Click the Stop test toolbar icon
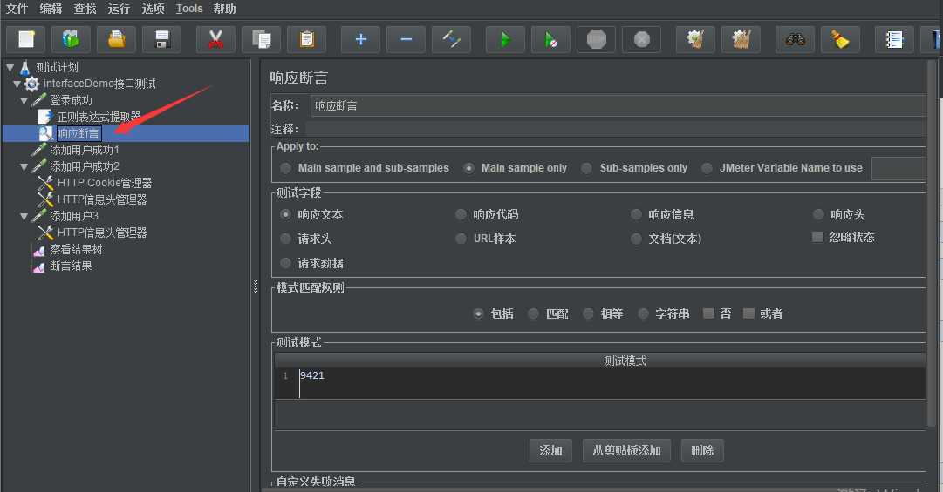Image resolution: width=943 pixels, height=492 pixels. [596, 39]
